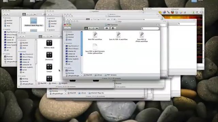Click Library in the PDF Services path bar
The image size is (218, 122).
98,75
